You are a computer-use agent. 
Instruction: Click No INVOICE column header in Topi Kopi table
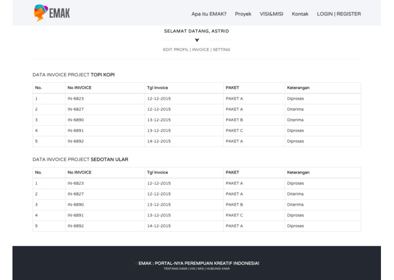[x=79, y=88]
